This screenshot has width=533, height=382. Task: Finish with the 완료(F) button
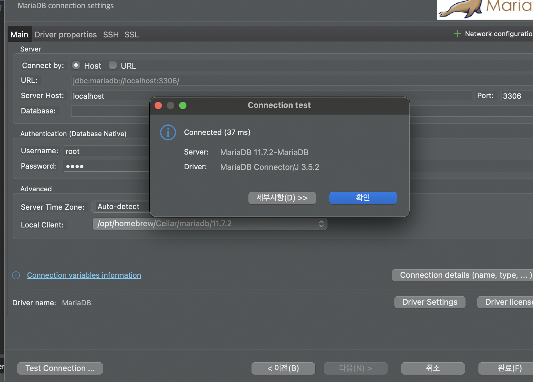point(506,369)
